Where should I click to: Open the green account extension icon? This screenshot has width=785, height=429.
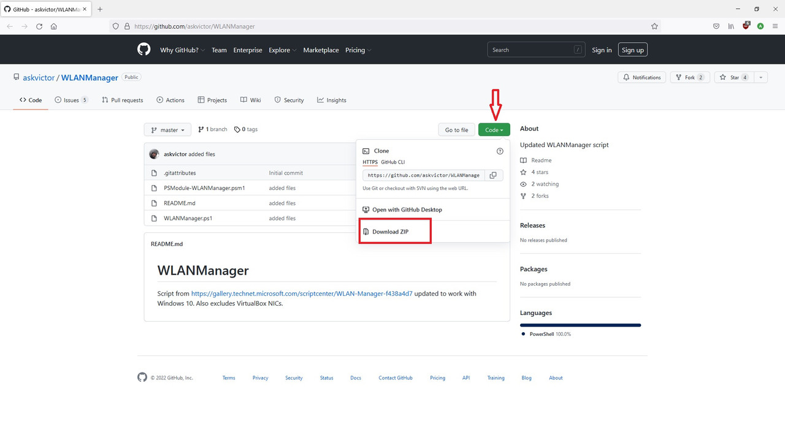coord(760,26)
